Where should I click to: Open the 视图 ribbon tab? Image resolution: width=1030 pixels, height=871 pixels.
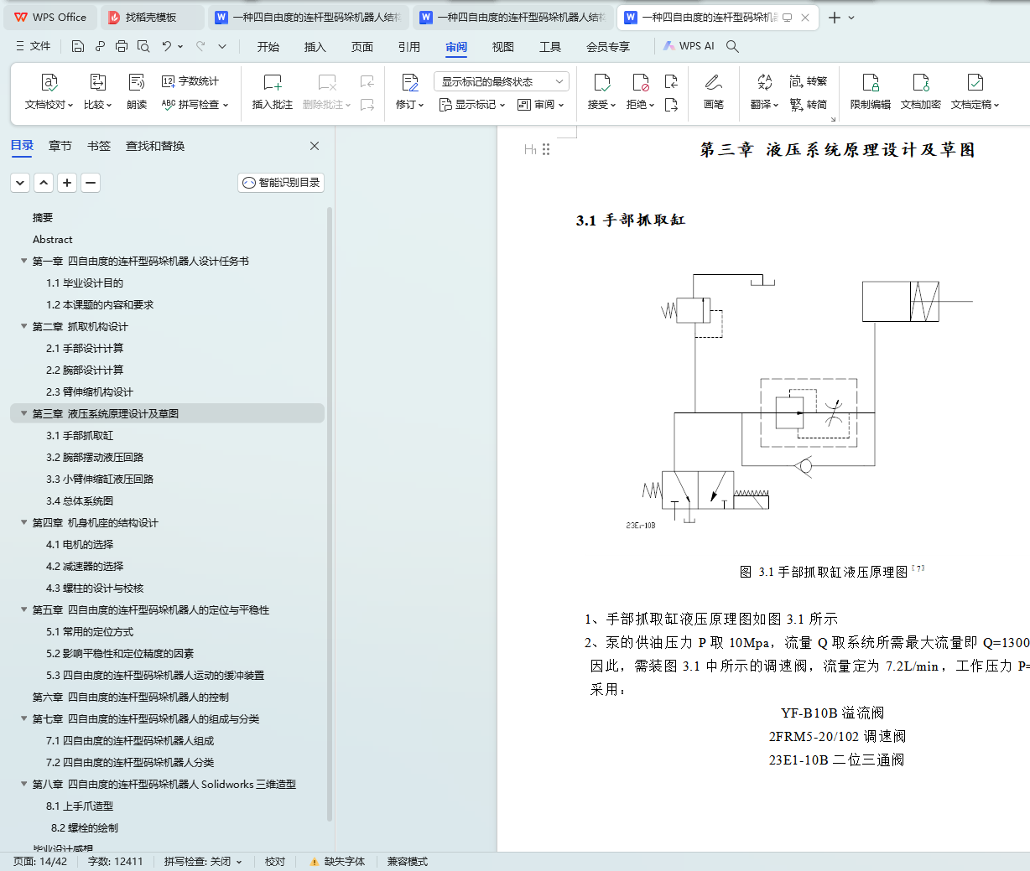coord(503,46)
